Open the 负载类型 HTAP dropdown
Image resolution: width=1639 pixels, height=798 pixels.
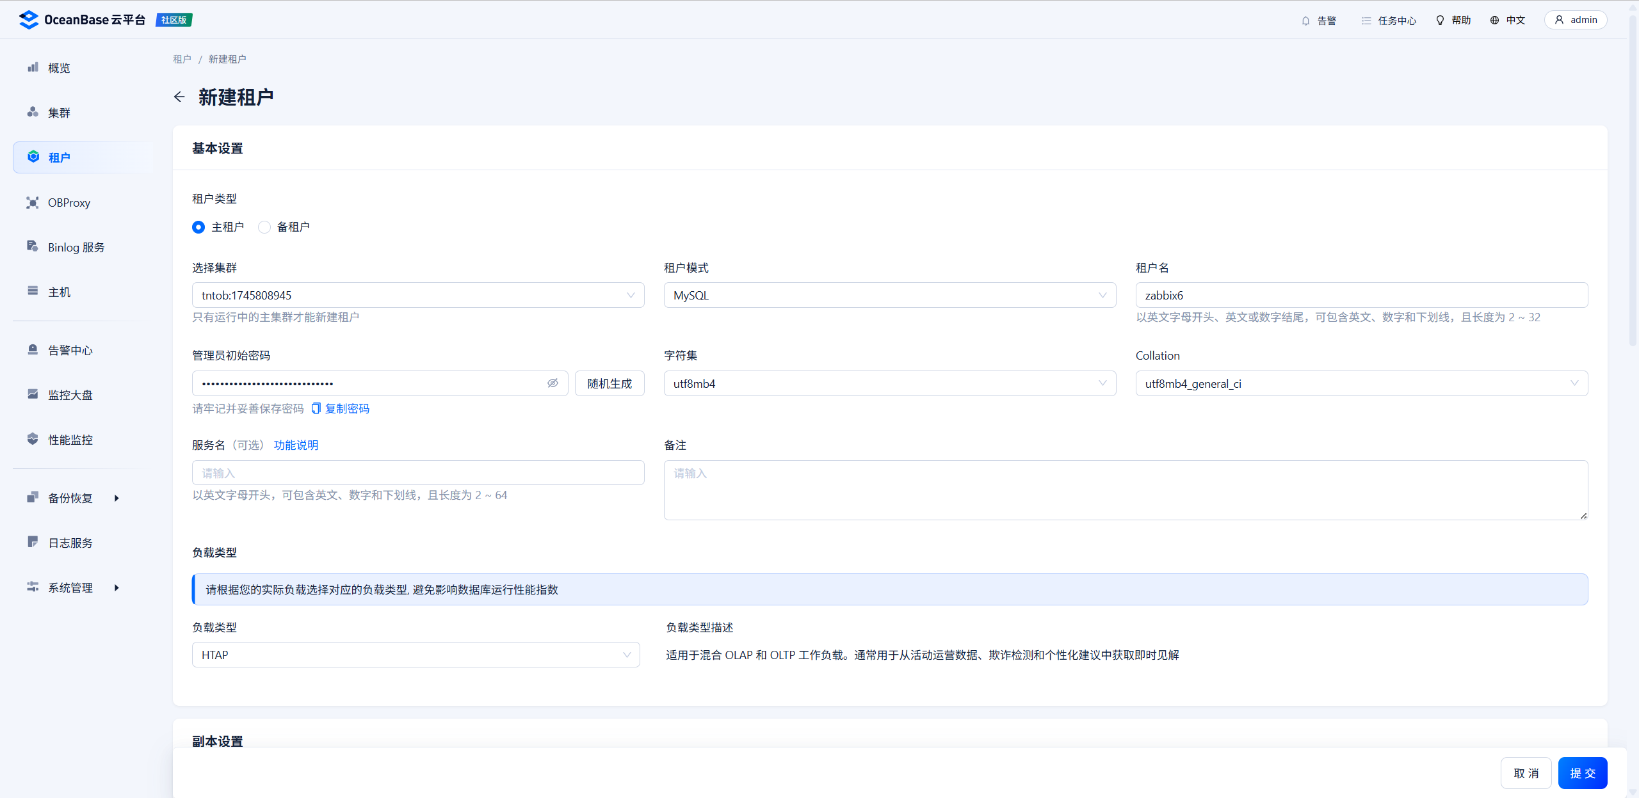(416, 655)
